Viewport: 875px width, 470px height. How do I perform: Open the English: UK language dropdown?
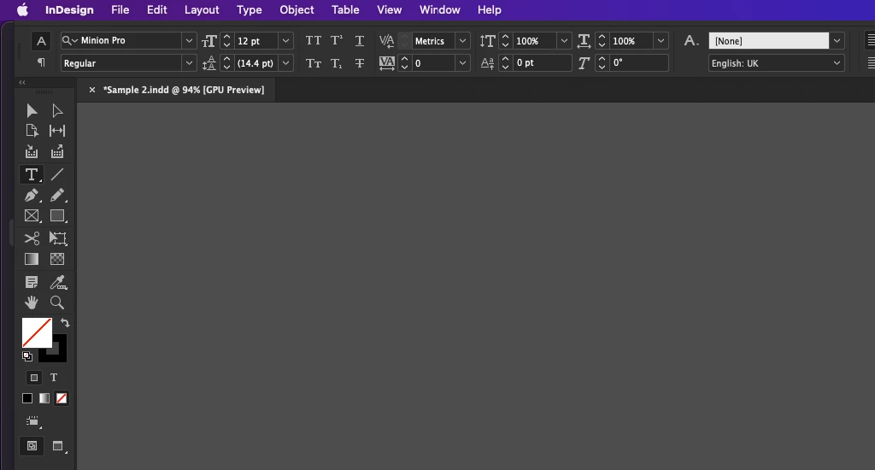tap(837, 63)
